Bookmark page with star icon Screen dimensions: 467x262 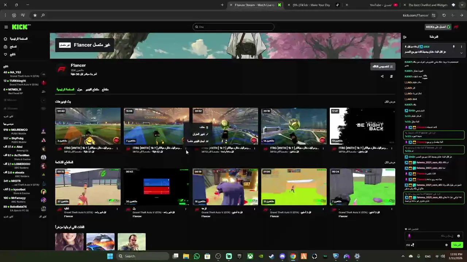35,15
